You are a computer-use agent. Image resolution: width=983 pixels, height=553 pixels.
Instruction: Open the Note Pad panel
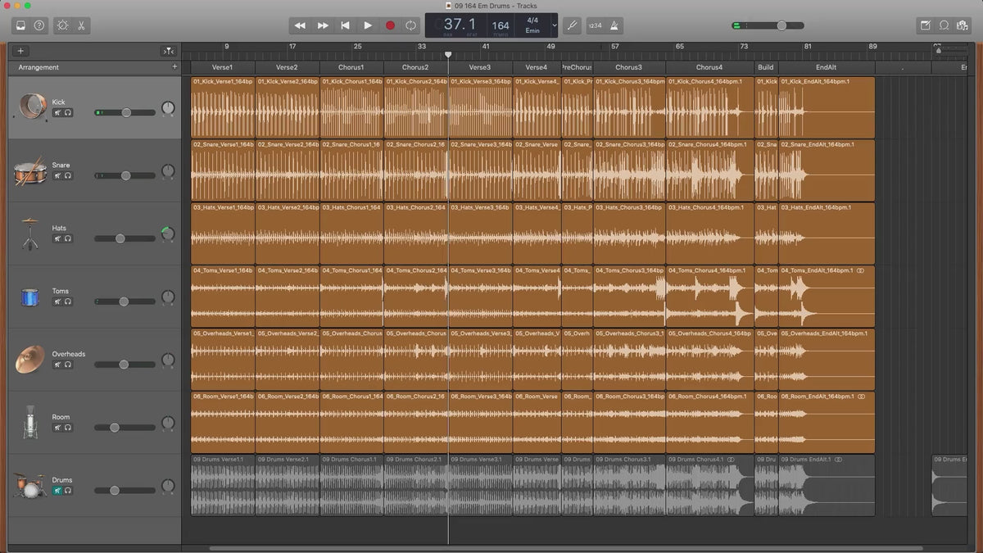click(926, 25)
